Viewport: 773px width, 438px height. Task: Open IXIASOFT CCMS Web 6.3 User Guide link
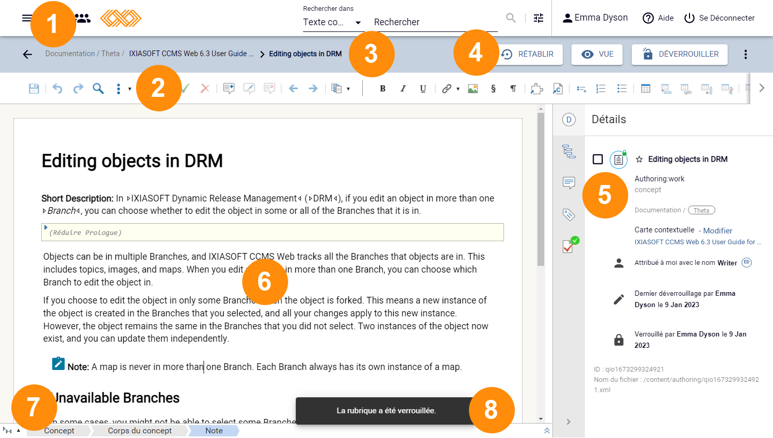pos(698,242)
